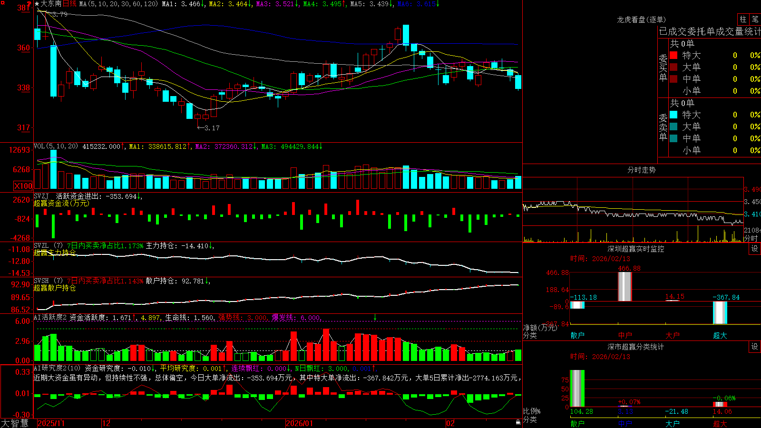This screenshot has height=428, width=761.
Task: Click the 02 month timeline marker
Action: pyautogui.click(x=450, y=423)
